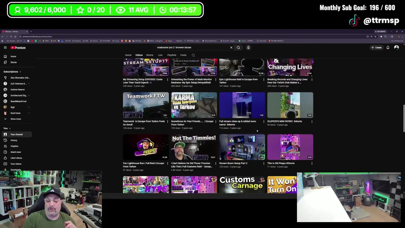Open options menu for Full stream clean up video
Screen dimensions: 405x228
264,121
